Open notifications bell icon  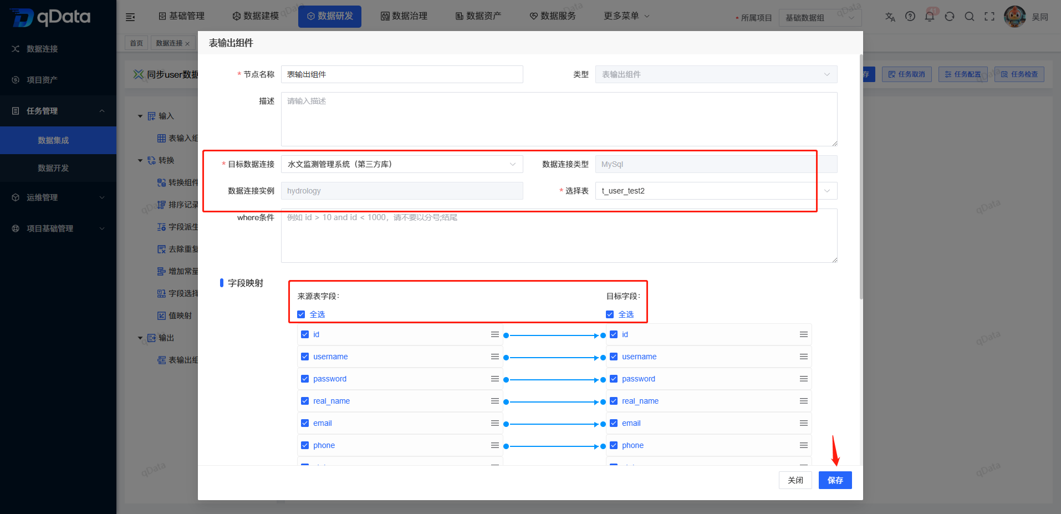click(930, 17)
